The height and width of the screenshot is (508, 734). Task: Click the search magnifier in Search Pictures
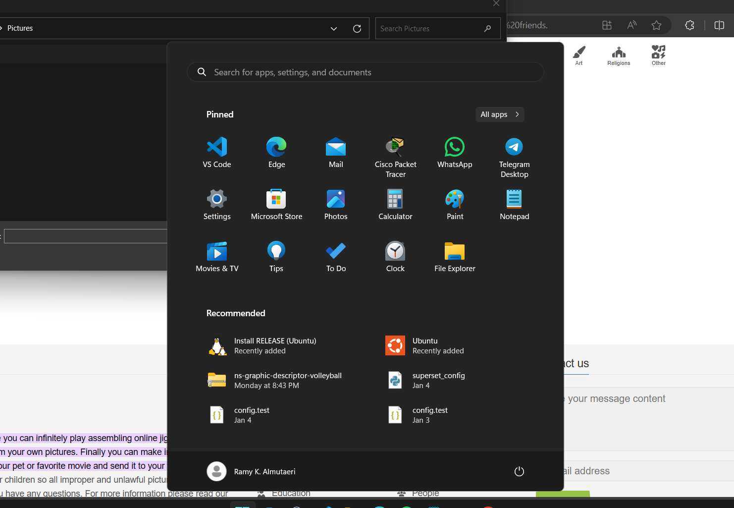pyautogui.click(x=488, y=29)
